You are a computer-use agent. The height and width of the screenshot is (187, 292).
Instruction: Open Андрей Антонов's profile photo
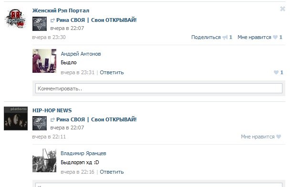[x=44, y=61]
